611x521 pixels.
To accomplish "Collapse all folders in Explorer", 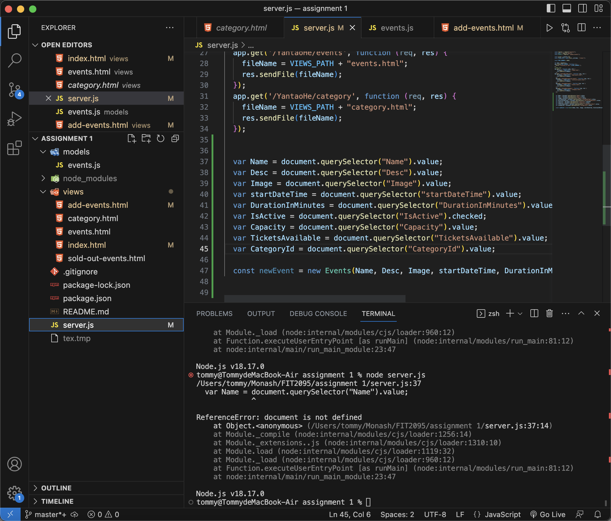I will [x=175, y=138].
